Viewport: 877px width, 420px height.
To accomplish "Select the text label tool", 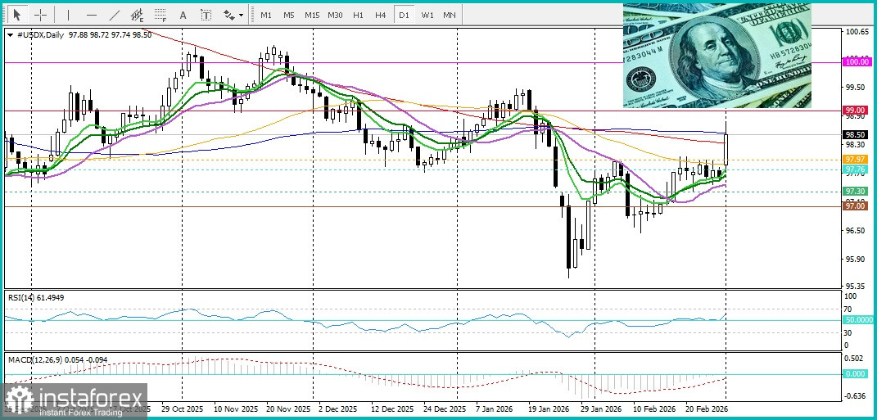I will (x=206, y=15).
